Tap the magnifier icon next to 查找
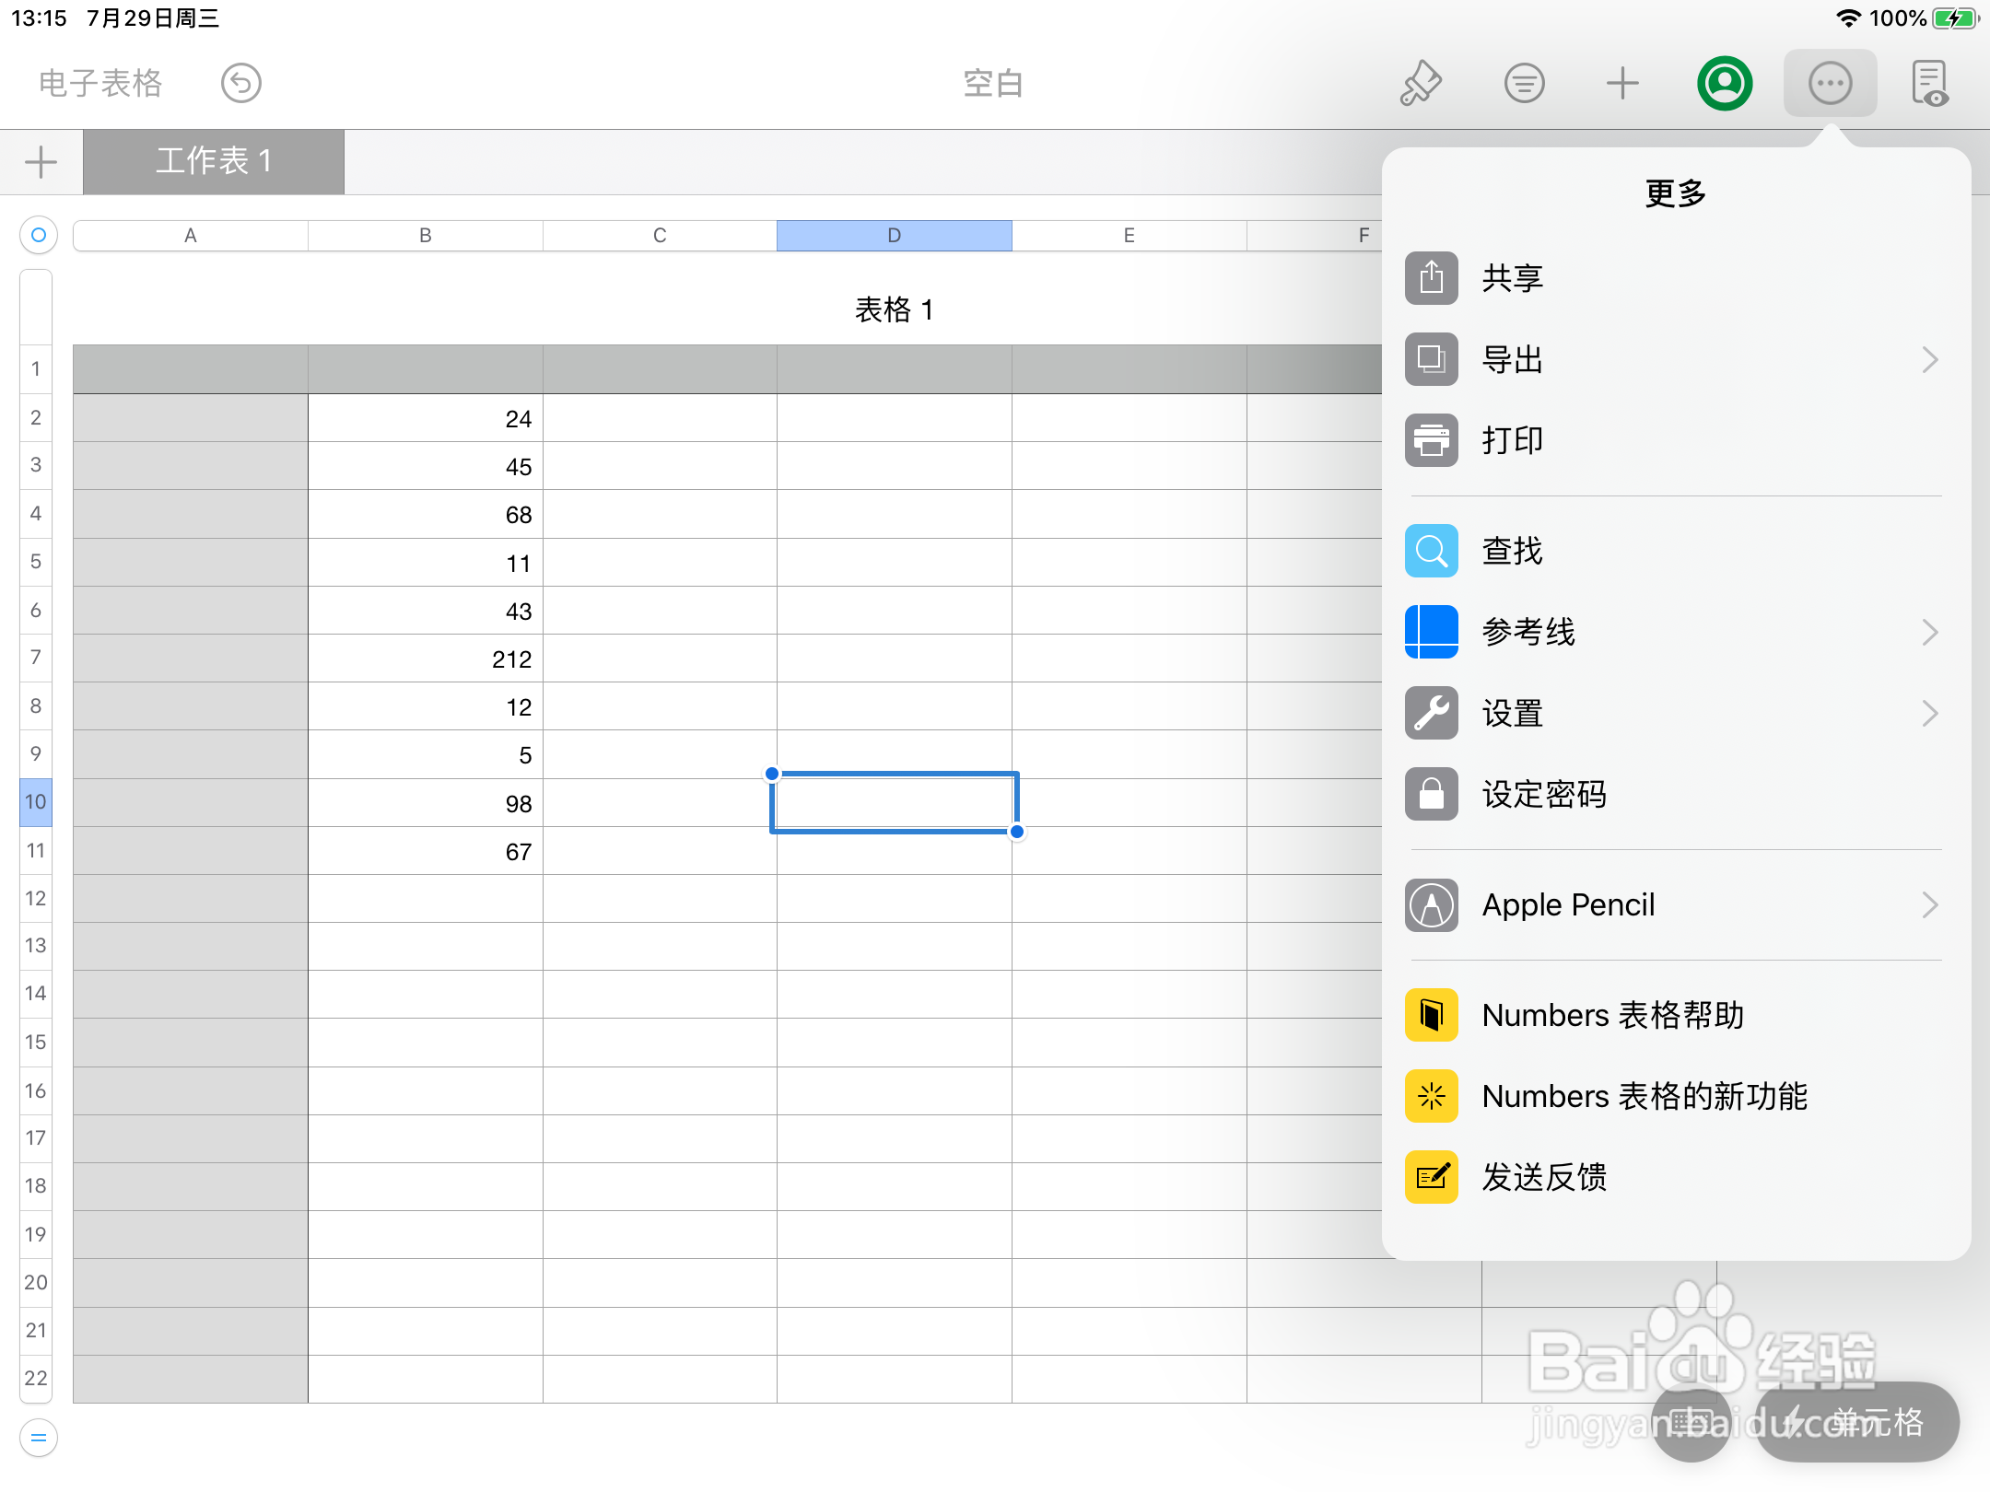Image resolution: width=1990 pixels, height=1492 pixels. (x=1432, y=550)
